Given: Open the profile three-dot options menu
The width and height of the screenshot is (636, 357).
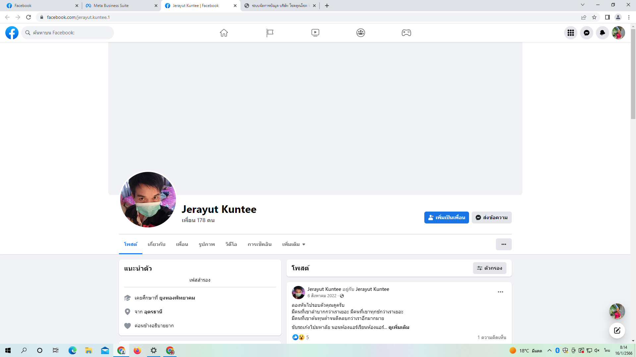Looking at the screenshot, I should pos(503,244).
